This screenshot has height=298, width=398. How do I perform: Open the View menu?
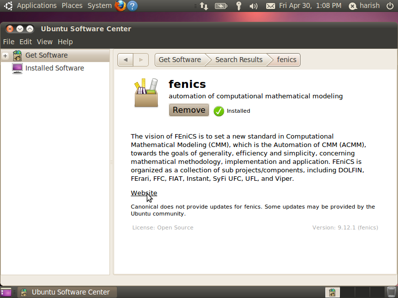click(x=44, y=42)
